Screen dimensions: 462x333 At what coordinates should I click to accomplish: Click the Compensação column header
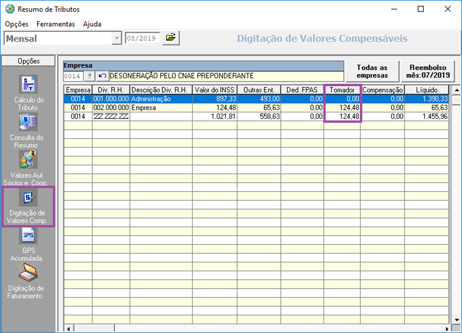[382, 90]
